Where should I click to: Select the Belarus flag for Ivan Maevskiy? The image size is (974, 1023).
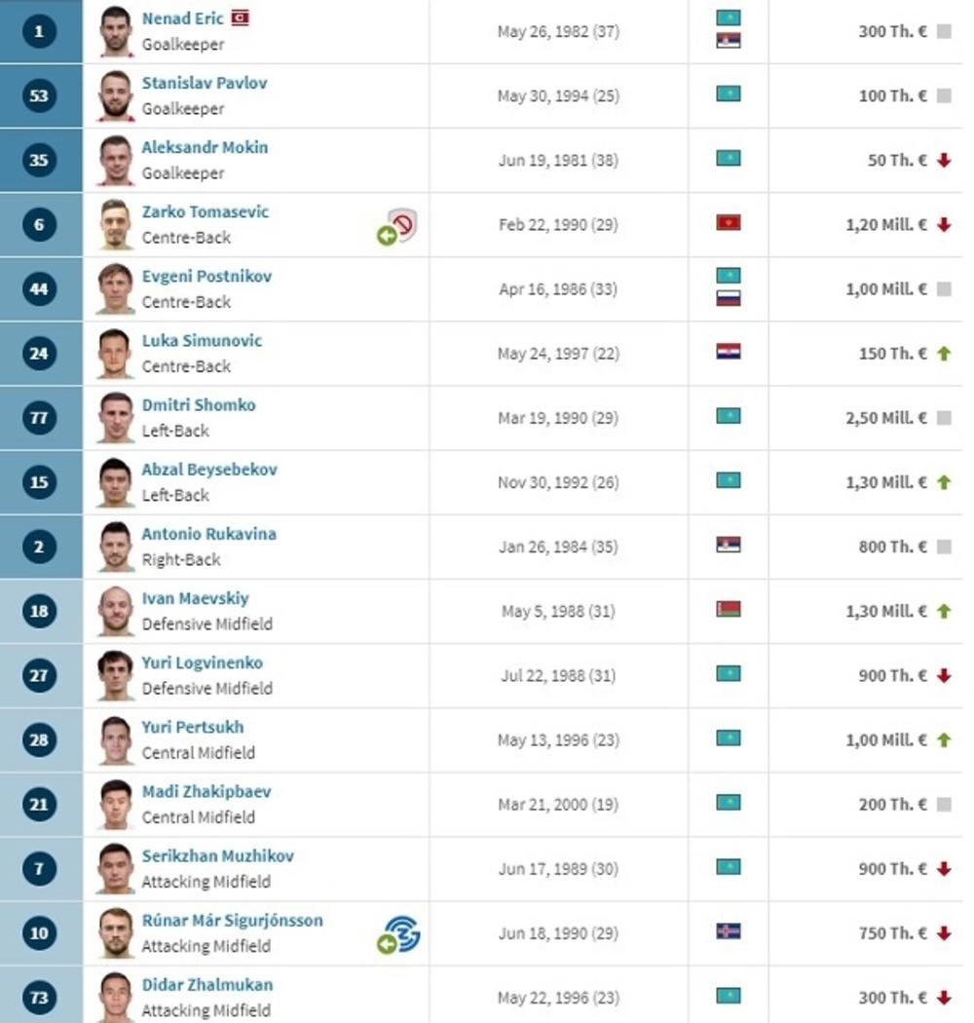728,611
